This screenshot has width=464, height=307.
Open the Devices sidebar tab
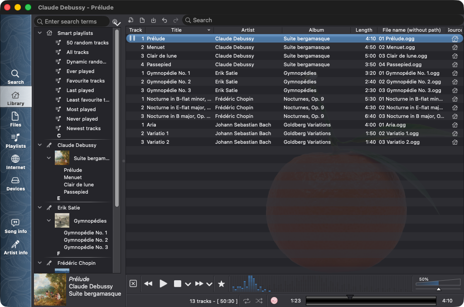coord(15,183)
